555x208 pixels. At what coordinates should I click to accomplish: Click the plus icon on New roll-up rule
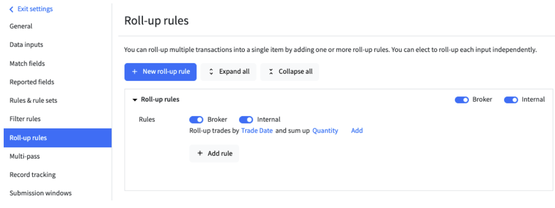click(135, 72)
